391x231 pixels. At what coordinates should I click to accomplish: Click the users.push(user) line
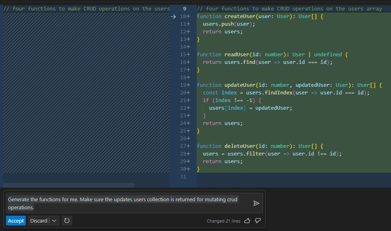[x=229, y=24]
